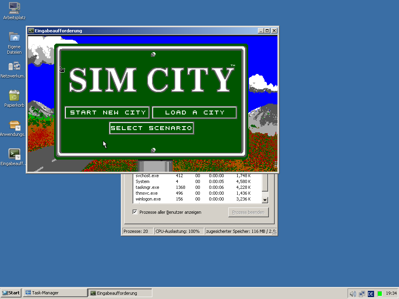Select the System process name
Screen dimensions: 399x299
tap(143, 181)
